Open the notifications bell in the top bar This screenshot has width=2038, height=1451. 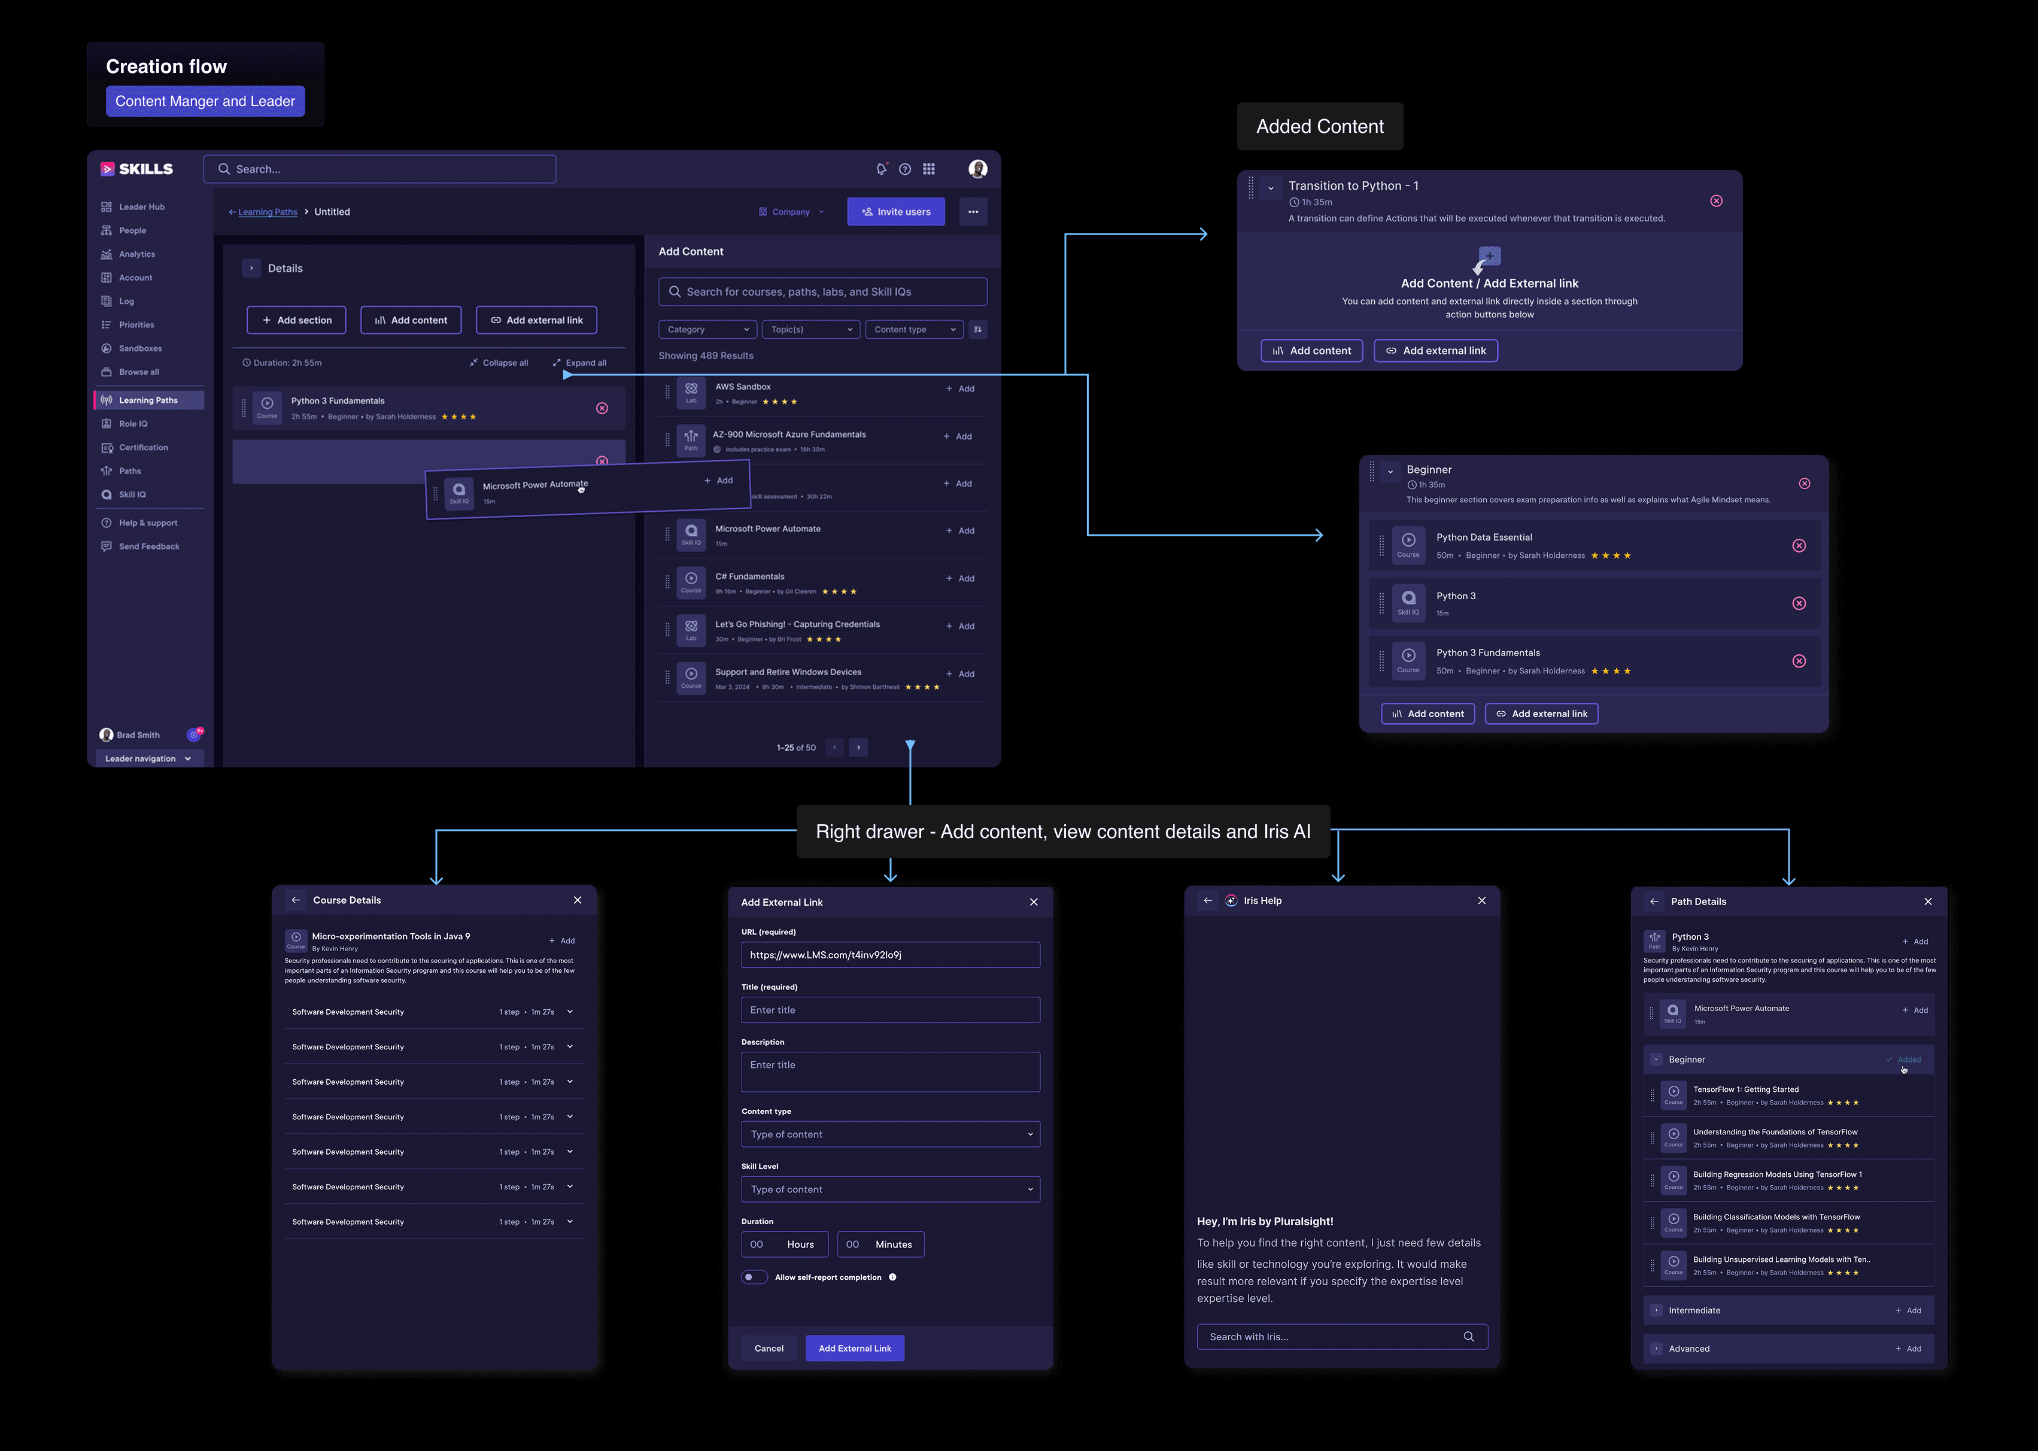tap(881, 169)
